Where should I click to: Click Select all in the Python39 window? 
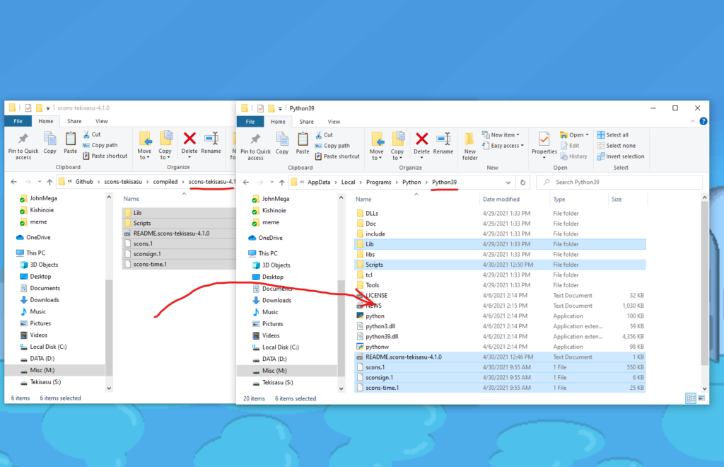coord(613,135)
